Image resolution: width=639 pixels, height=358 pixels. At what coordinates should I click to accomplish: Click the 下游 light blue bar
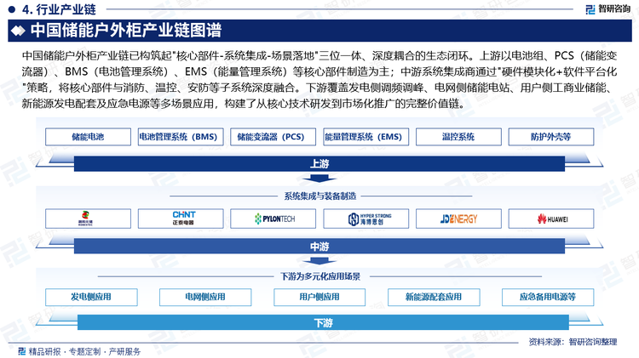323,322
